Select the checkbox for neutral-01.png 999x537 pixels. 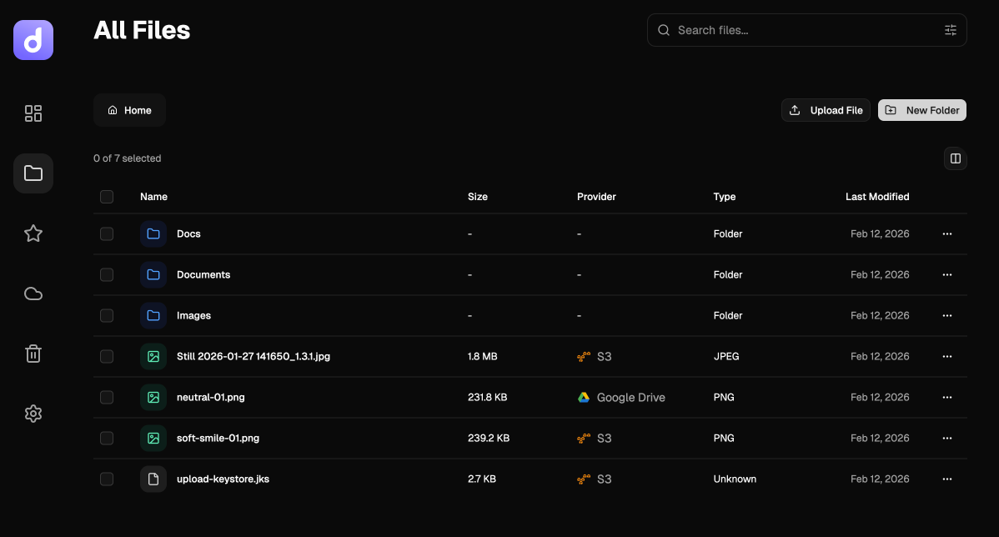pos(107,398)
